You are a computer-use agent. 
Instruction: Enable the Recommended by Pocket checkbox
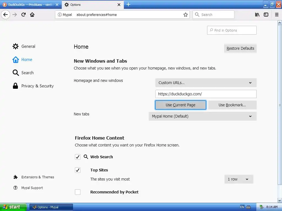pyautogui.click(x=78, y=192)
